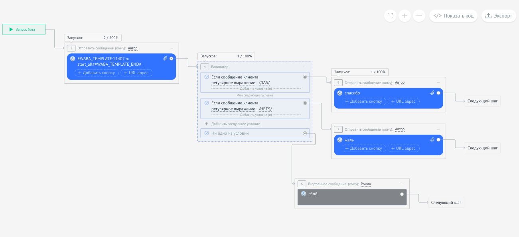Open three-dots menu of block 7
519x237 pixels.
pyautogui.click(x=438, y=129)
